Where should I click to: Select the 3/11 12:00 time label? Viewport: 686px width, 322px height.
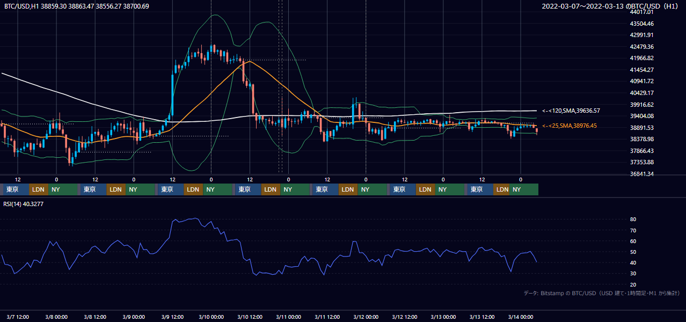327,317
